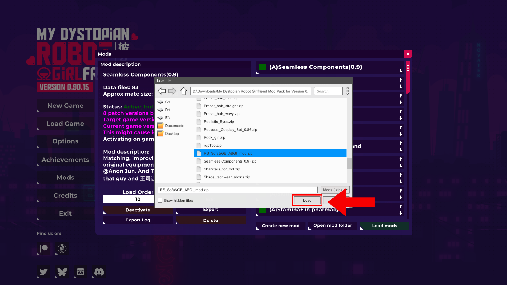The height and width of the screenshot is (285, 507).
Task: Toggle green box for Stamina+ in pharmacy
Action: point(262,210)
